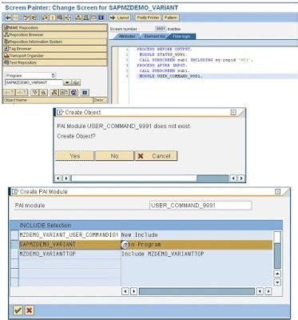Click the blue Back arrow toolbar icon
Viewport: 298px width, 320px height.
(8, 18)
